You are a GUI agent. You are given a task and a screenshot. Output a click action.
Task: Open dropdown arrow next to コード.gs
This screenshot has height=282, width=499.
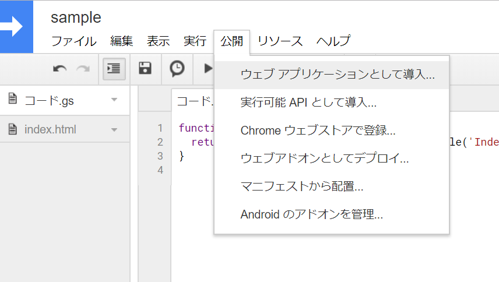point(114,100)
